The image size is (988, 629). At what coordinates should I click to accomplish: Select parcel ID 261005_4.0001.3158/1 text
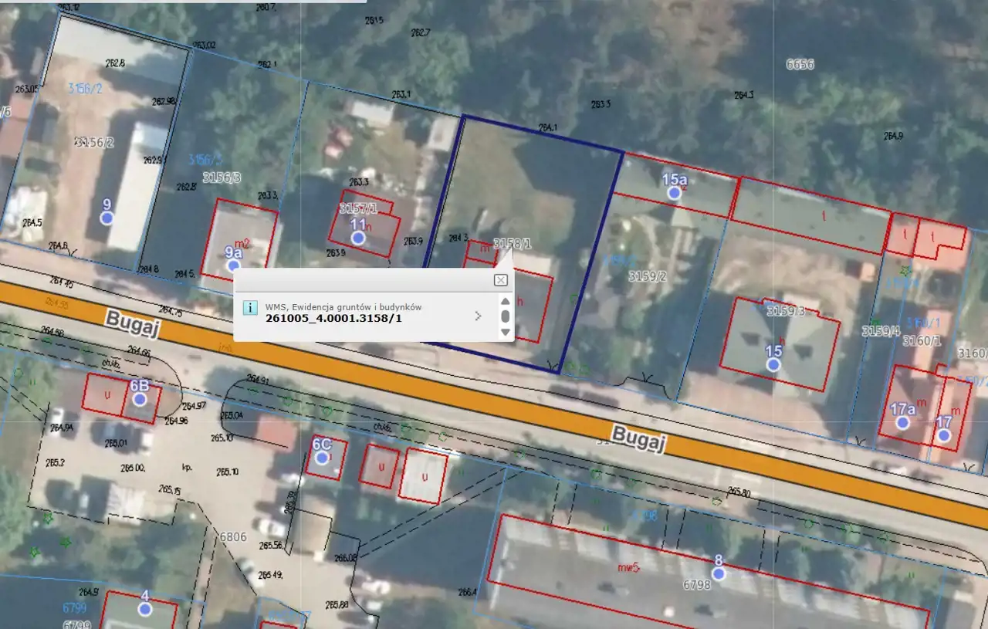pyautogui.click(x=333, y=318)
